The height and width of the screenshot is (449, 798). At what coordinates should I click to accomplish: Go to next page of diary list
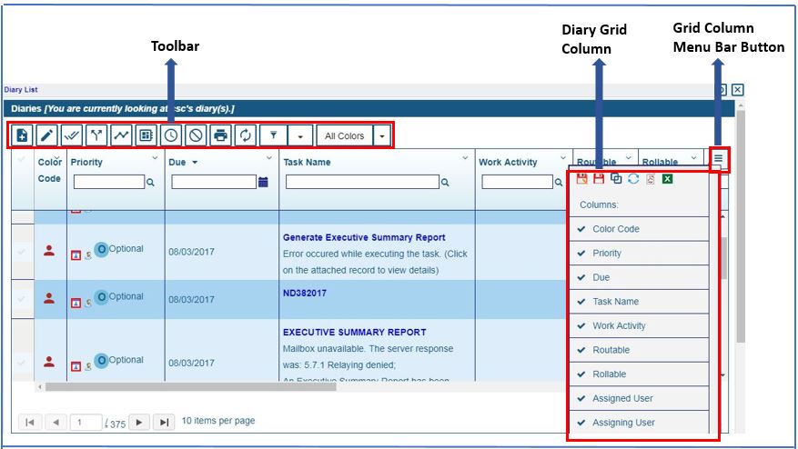(x=139, y=422)
